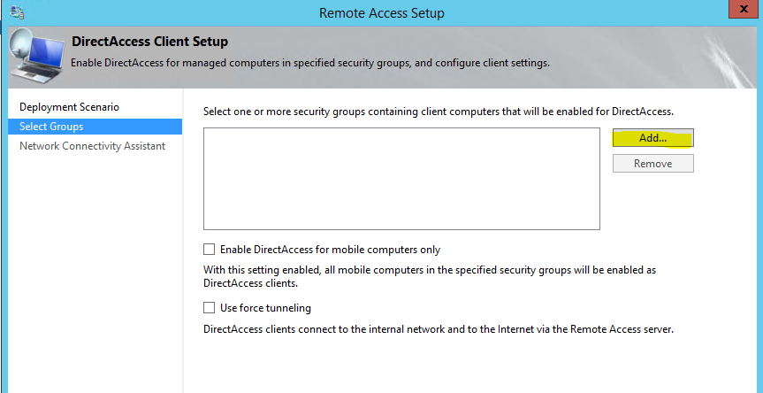Go to Network Connectivity Assistant step
Viewport: 763px width, 393px height.
point(93,146)
